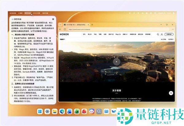
Task: Open the YOYO item in the top bar
Action: [36, 13]
